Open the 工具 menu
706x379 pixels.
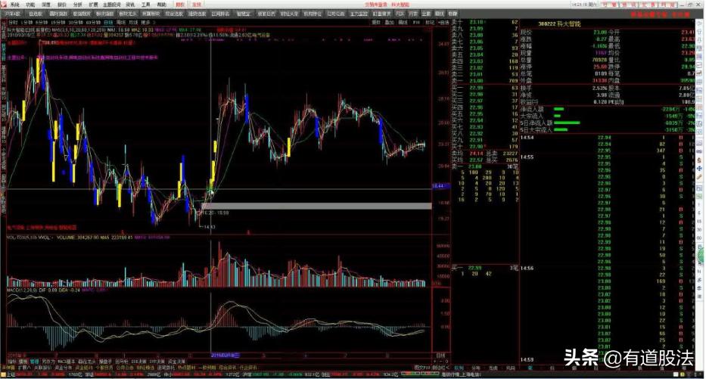point(146,5)
